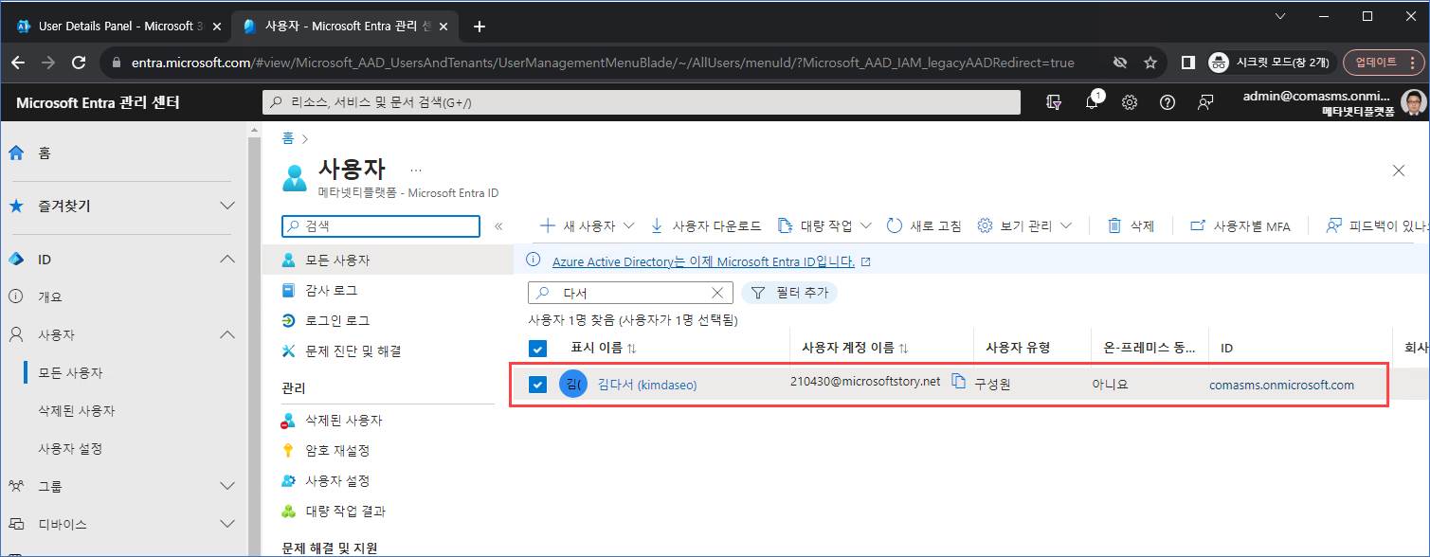Image resolution: width=1430 pixels, height=557 pixels.
Task: Close the 사용자 blade with X
Action: (1399, 171)
